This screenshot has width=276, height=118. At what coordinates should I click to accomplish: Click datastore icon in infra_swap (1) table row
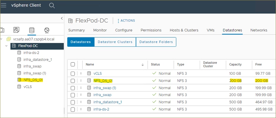[x=89, y=88]
